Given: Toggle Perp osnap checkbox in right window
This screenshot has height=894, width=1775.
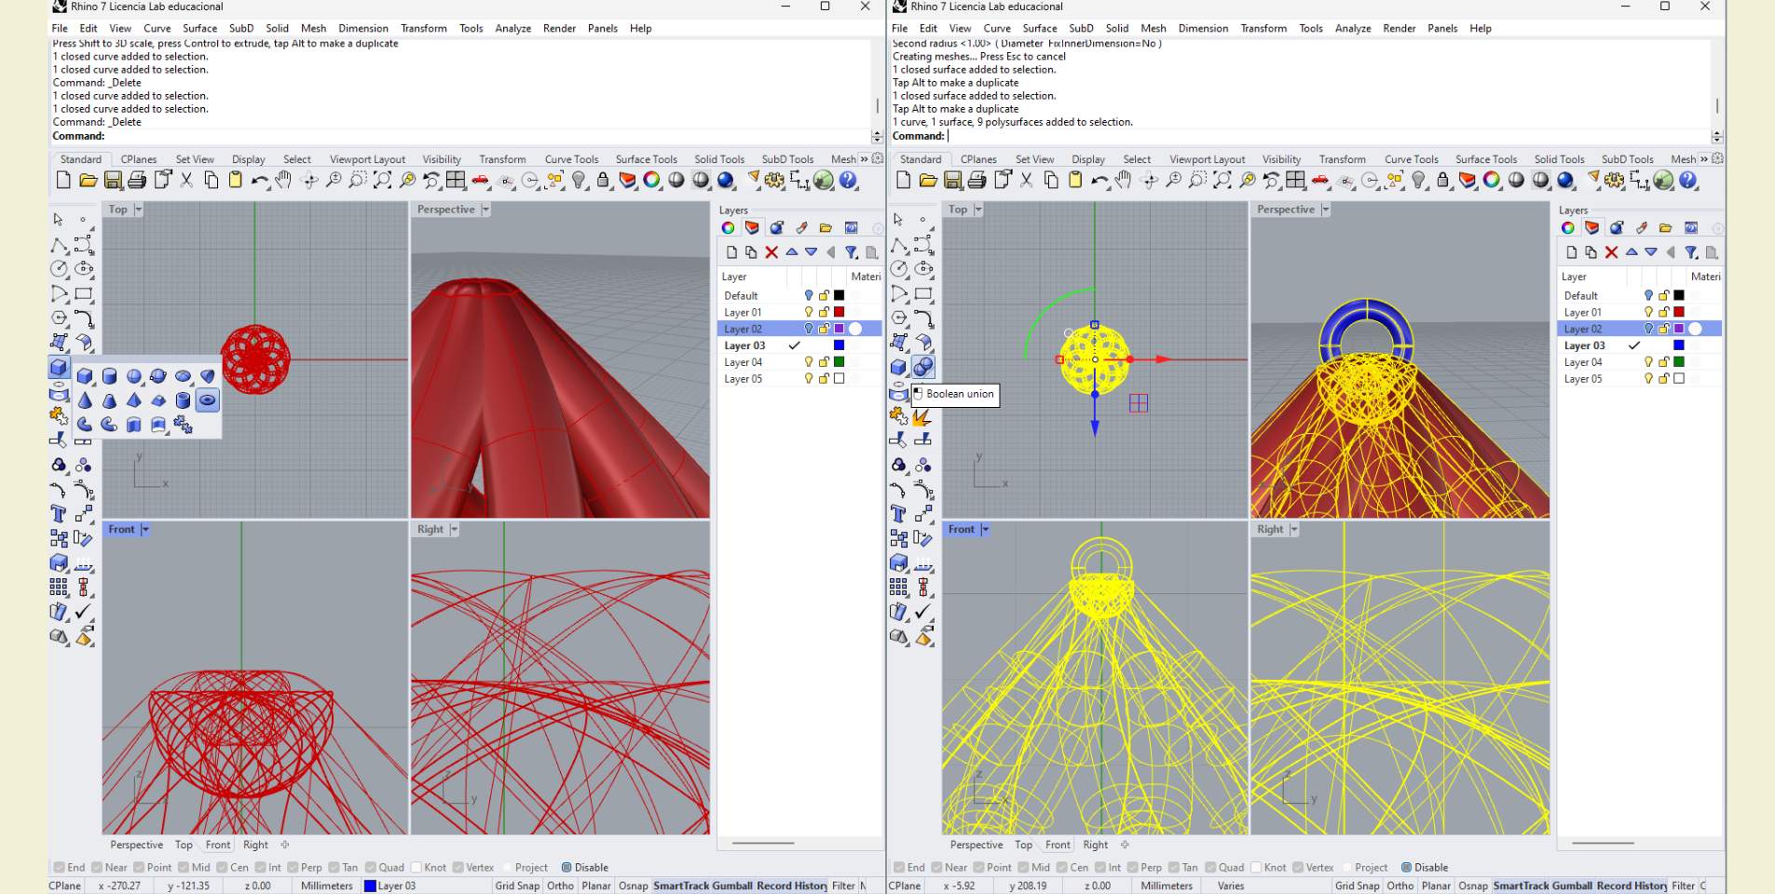Looking at the screenshot, I should tap(1133, 867).
